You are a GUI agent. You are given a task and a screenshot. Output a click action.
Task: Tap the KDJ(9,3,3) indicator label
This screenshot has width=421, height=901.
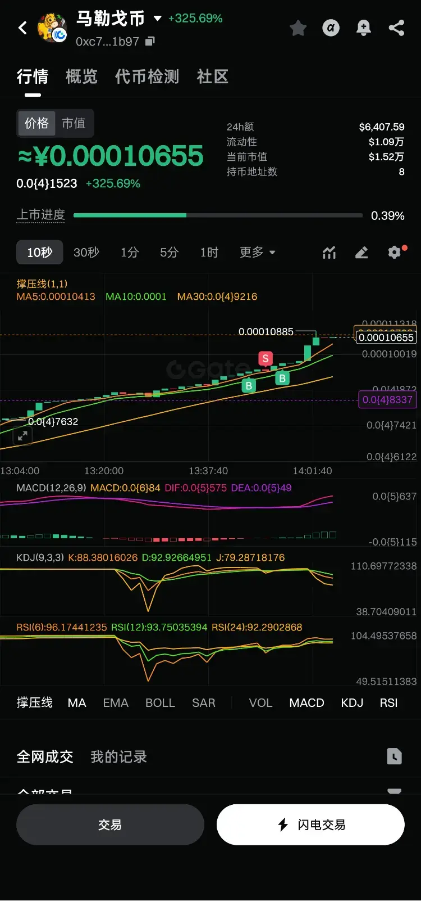[x=40, y=557]
